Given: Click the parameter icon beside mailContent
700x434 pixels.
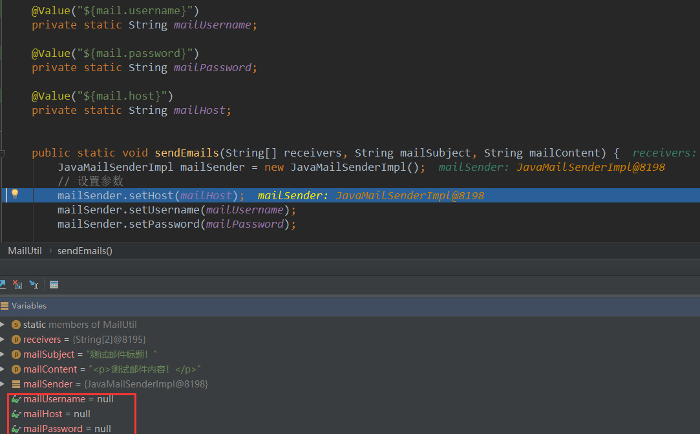Looking at the screenshot, I should [16, 369].
